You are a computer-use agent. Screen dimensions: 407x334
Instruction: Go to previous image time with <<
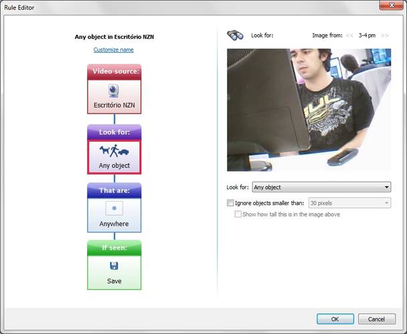(x=349, y=35)
